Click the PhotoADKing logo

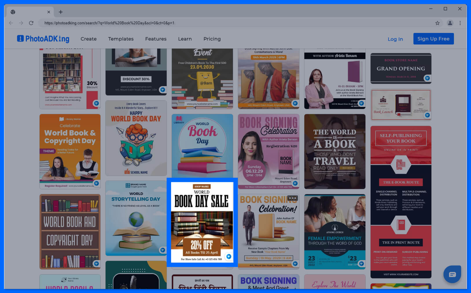pos(43,39)
